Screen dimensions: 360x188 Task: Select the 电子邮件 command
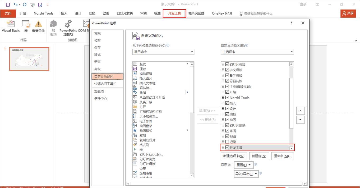pyautogui.click(x=146, y=121)
